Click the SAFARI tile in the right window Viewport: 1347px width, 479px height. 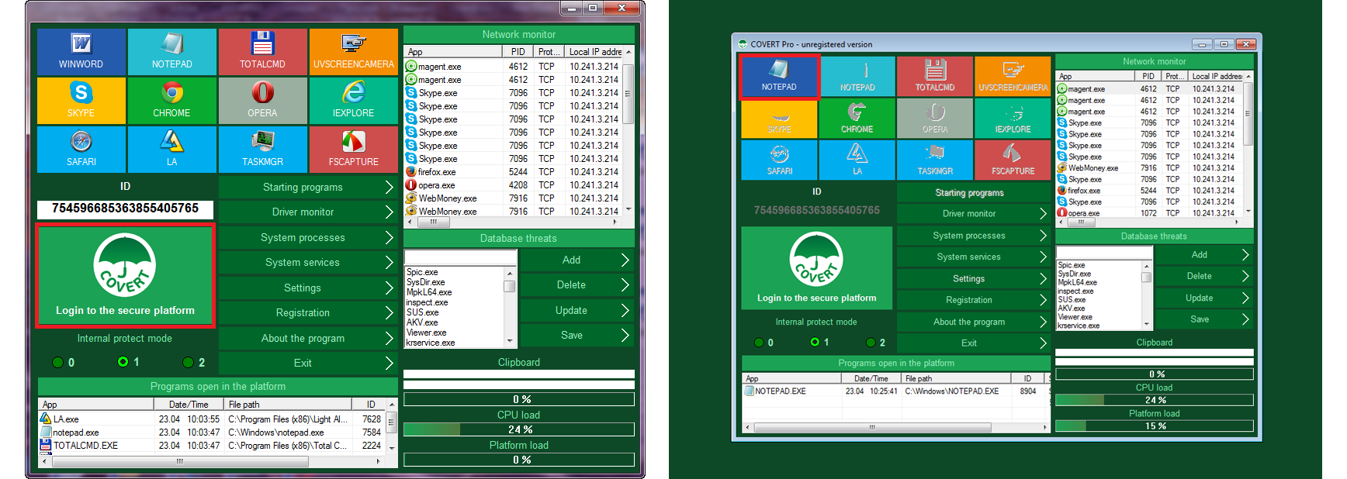pyautogui.click(x=780, y=160)
